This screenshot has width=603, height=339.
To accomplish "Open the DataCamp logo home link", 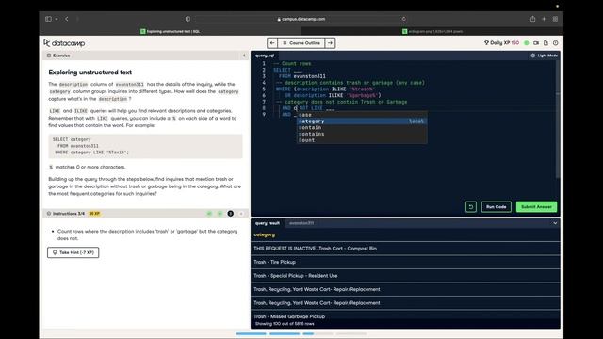I will [x=64, y=43].
